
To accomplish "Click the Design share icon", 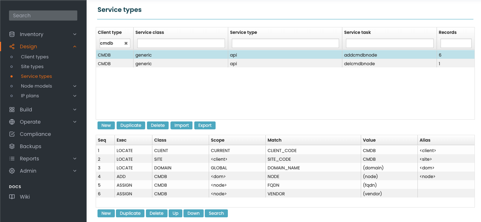I will 12,46.
